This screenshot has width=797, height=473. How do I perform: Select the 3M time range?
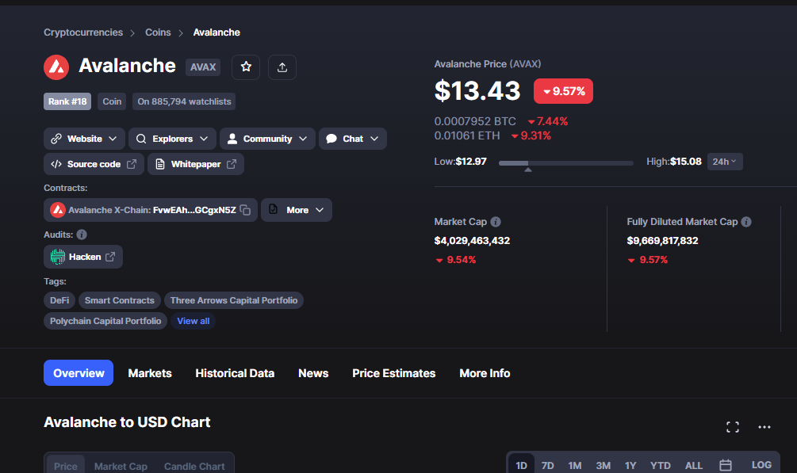[x=603, y=465]
